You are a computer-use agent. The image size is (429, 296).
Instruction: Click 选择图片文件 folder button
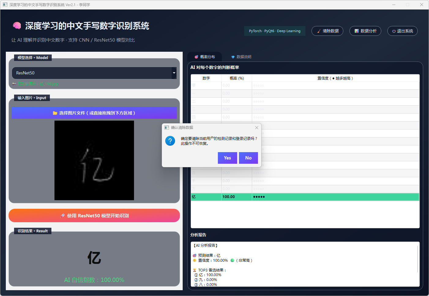94,113
